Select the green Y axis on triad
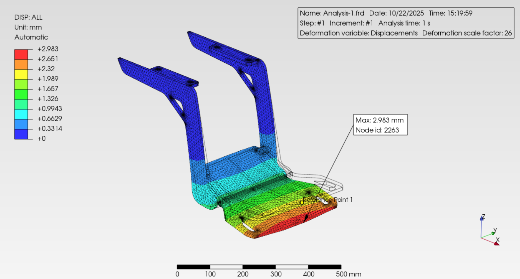Image resolution: width=520 pixels, height=279 pixels. click(x=493, y=233)
